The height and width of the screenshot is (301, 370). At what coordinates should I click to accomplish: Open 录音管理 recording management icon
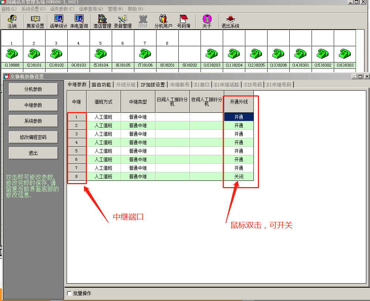[123, 21]
